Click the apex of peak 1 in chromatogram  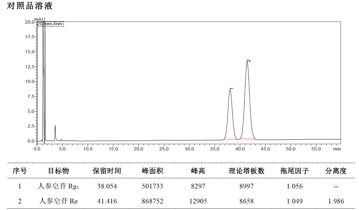(230, 90)
